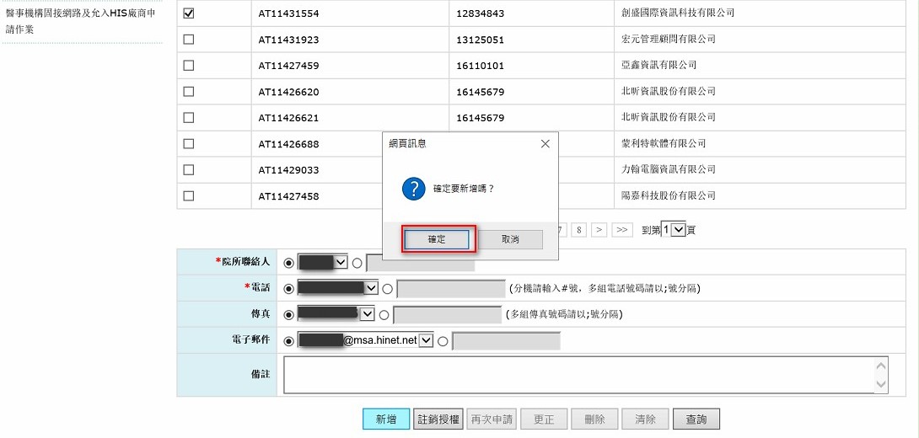Tick the checkbox for AT11427459
Viewport: 919px width, 438px height.
tap(189, 66)
